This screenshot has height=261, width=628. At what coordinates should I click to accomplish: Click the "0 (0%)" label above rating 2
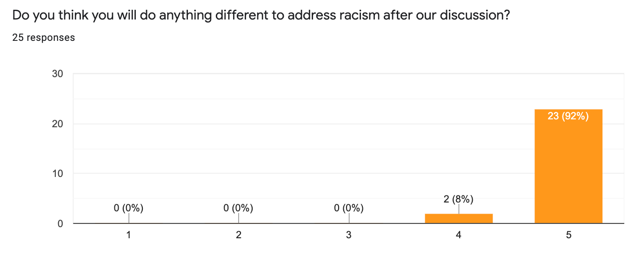(238, 208)
